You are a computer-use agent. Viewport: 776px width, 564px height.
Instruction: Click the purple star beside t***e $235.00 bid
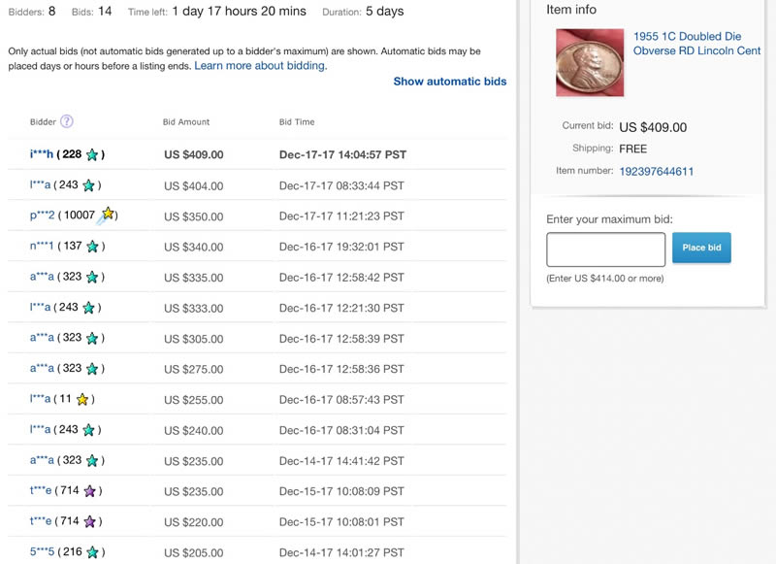pyautogui.click(x=89, y=491)
